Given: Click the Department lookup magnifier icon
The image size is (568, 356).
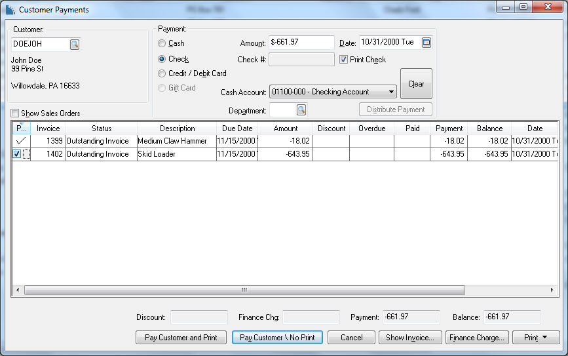Looking at the screenshot, I should tap(301, 110).
